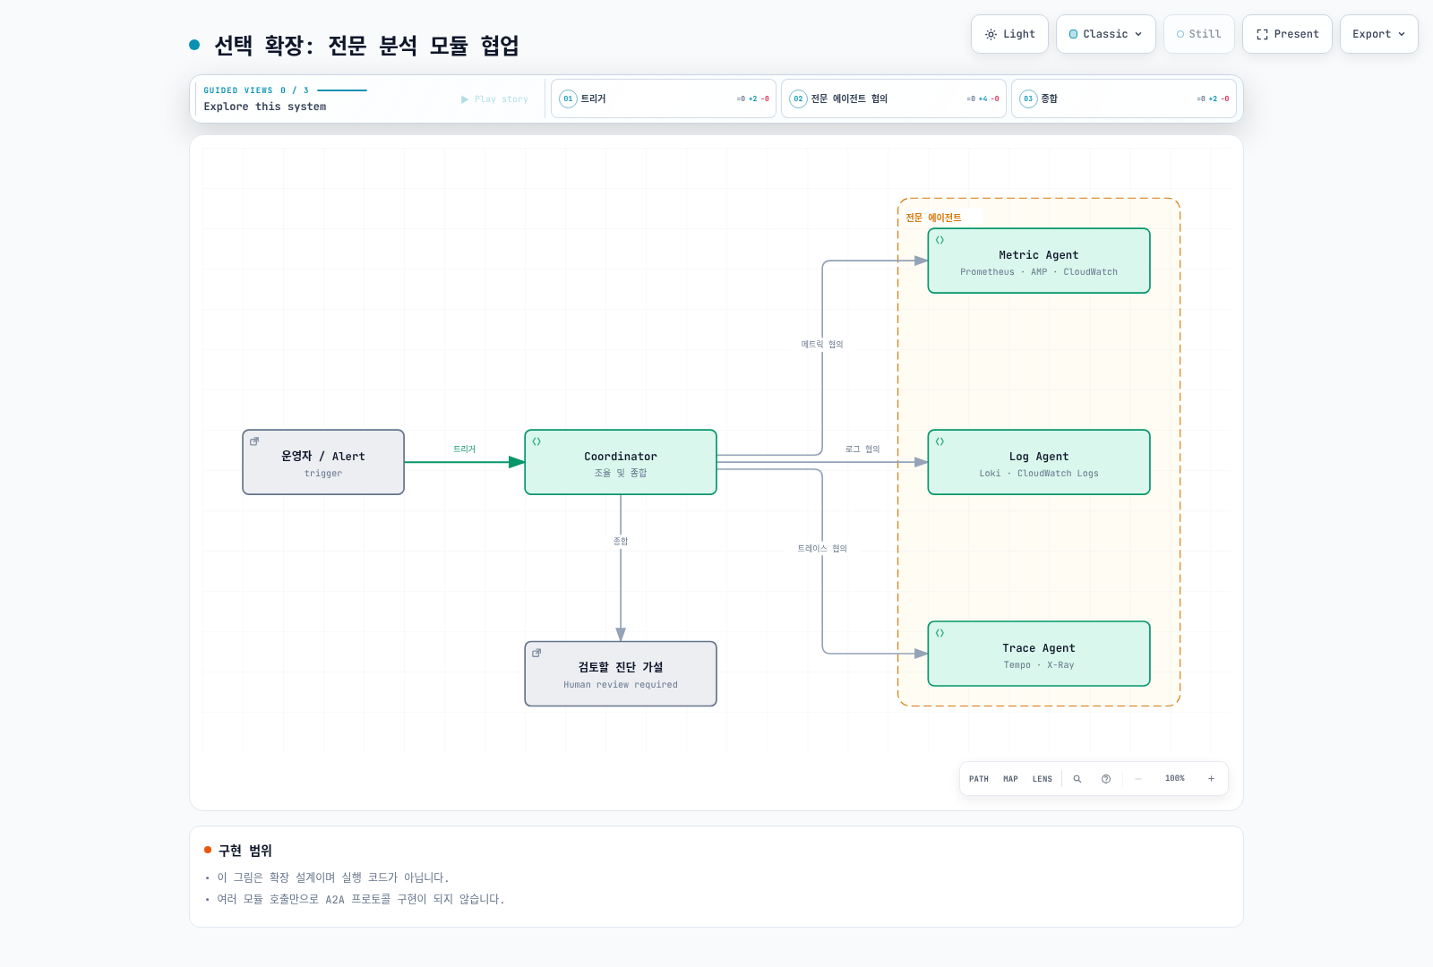1433x967 pixels.
Task: Select guided view 02 전문 에이전트 협의
Action: 894,98
